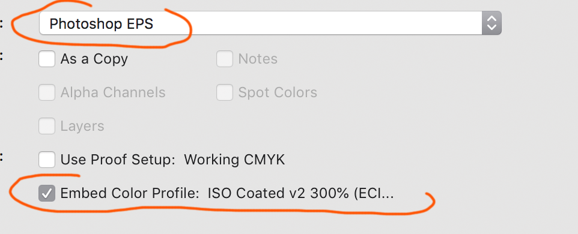Image resolution: width=578 pixels, height=234 pixels.
Task: Click the Embed Color Profile label
Action: [x=130, y=193]
